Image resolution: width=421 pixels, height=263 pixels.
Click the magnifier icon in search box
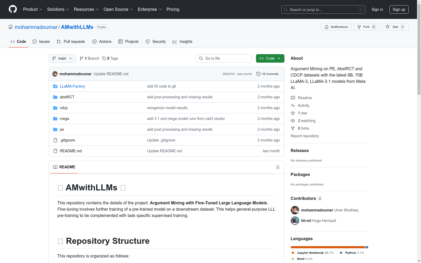click(x=286, y=9)
